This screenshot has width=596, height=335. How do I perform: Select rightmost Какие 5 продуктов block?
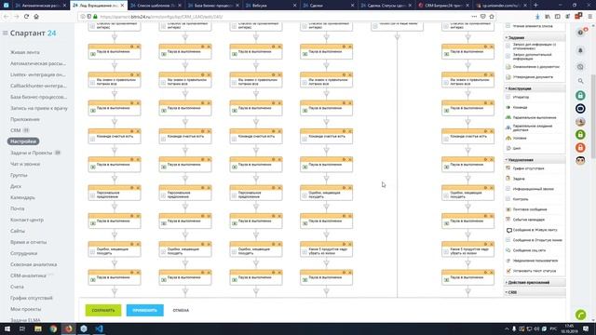(467, 249)
